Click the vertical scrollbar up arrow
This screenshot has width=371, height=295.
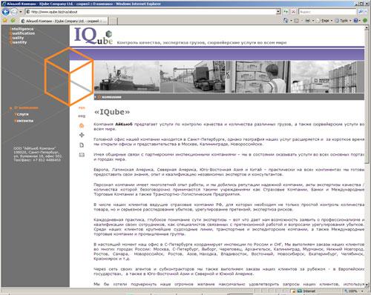tap(367, 28)
